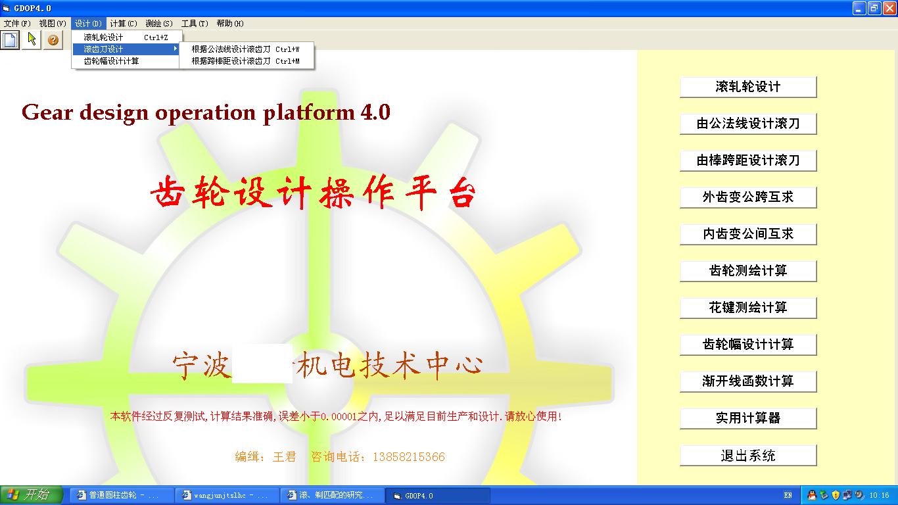Open 渐开线函数计算
The image size is (898, 505).
[748, 381]
